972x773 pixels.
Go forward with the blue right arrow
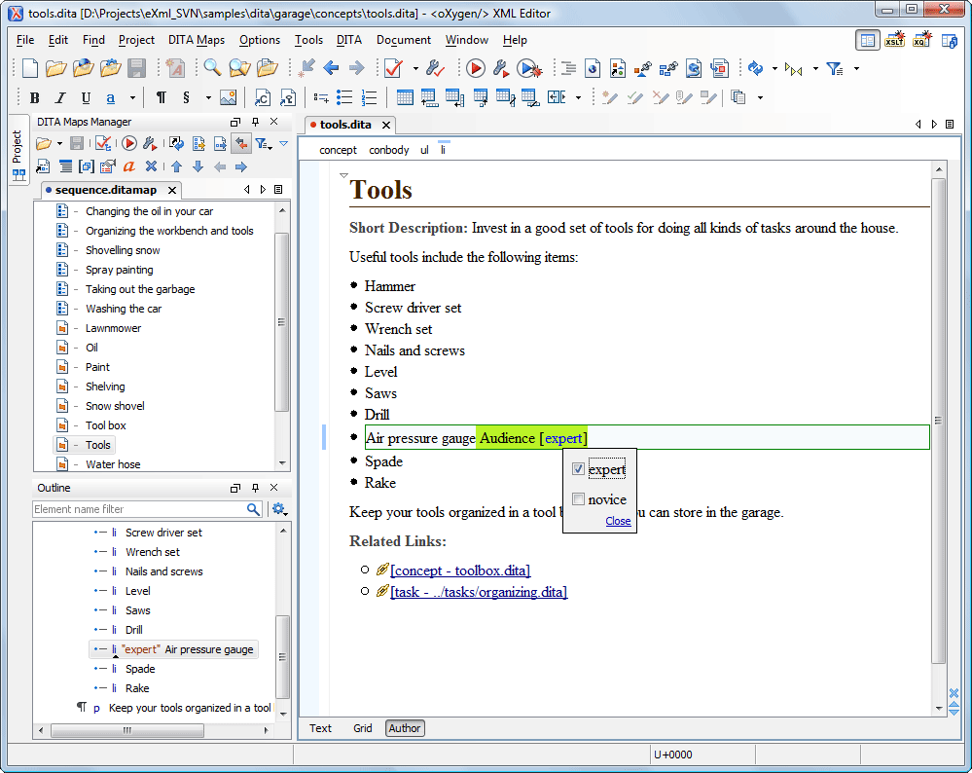pos(356,68)
